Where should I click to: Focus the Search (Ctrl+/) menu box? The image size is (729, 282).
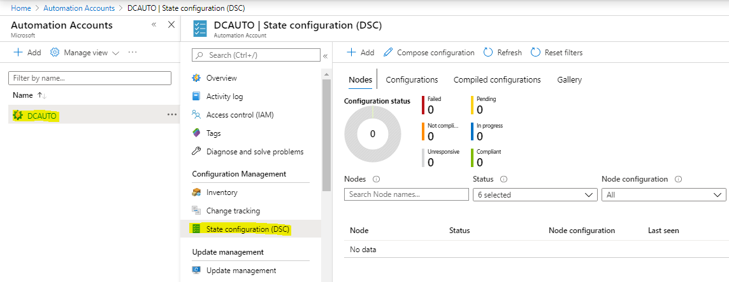point(256,55)
